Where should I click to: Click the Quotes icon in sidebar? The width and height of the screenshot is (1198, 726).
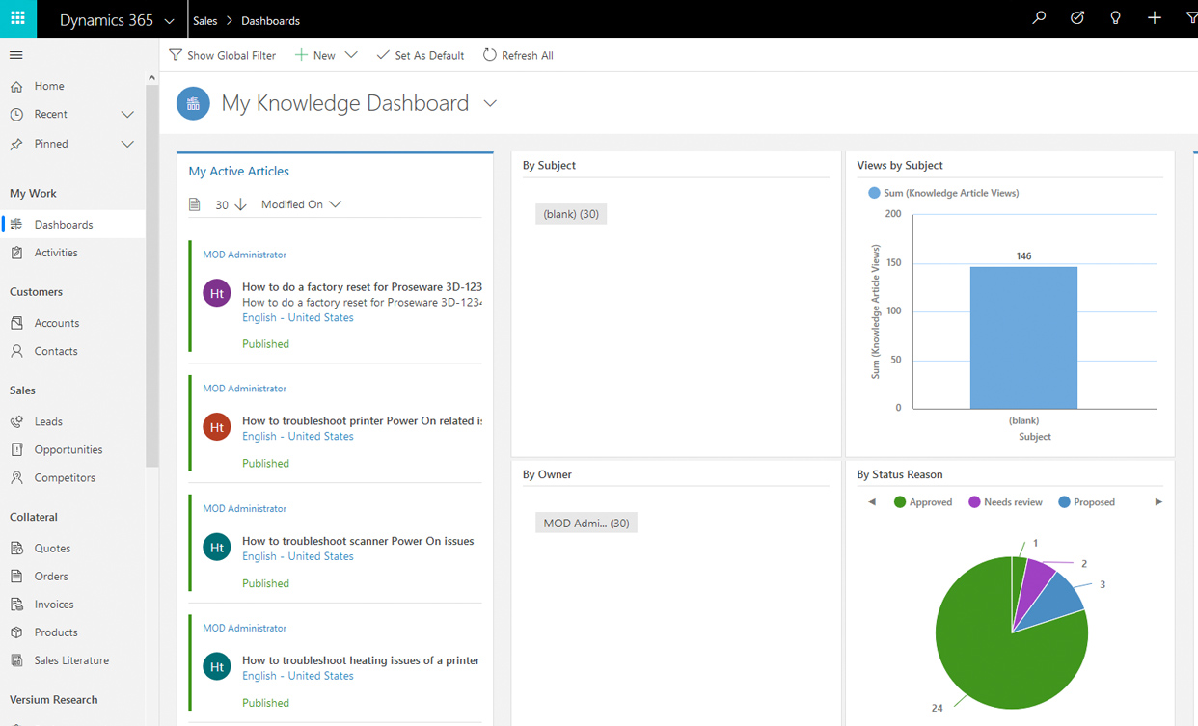[16, 548]
